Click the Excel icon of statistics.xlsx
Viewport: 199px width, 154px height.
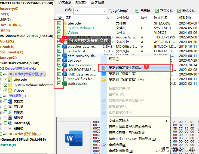pos(65,83)
